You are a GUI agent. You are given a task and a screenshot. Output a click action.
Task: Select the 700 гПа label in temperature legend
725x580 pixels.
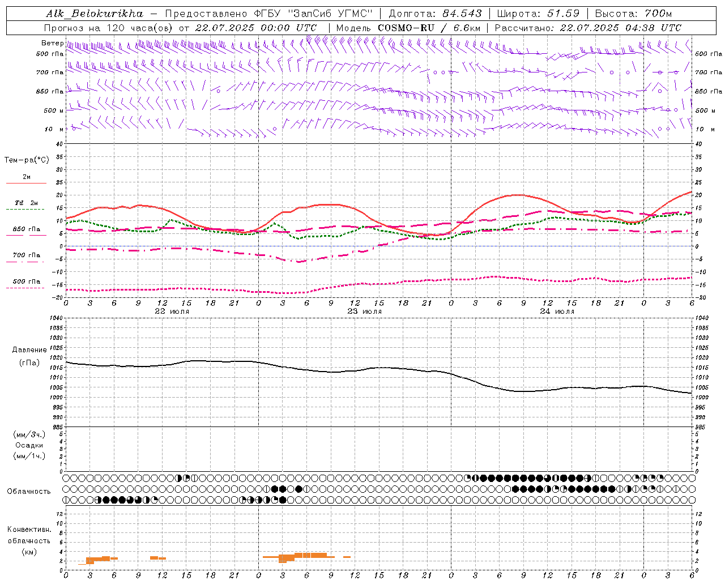[x=27, y=255]
